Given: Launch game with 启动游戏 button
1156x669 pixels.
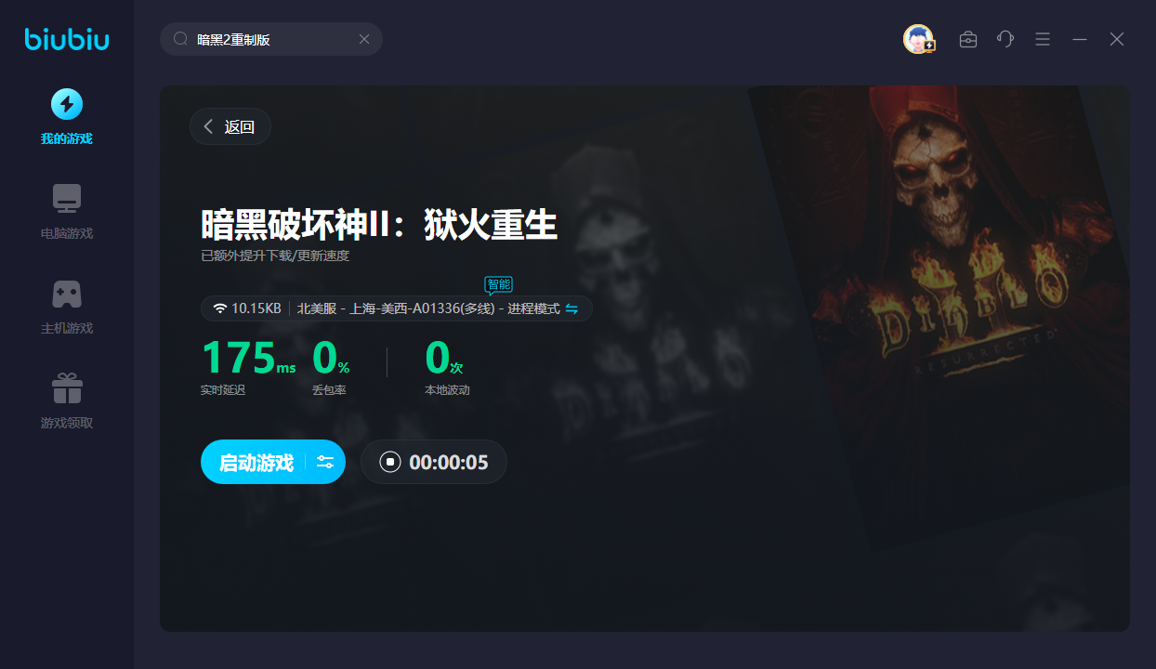Looking at the screenshot, I should [256, 462].
